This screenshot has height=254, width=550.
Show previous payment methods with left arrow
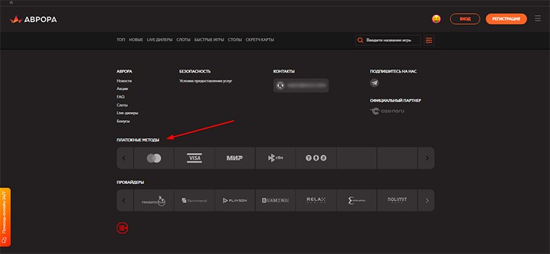click(x=124, y=159)
